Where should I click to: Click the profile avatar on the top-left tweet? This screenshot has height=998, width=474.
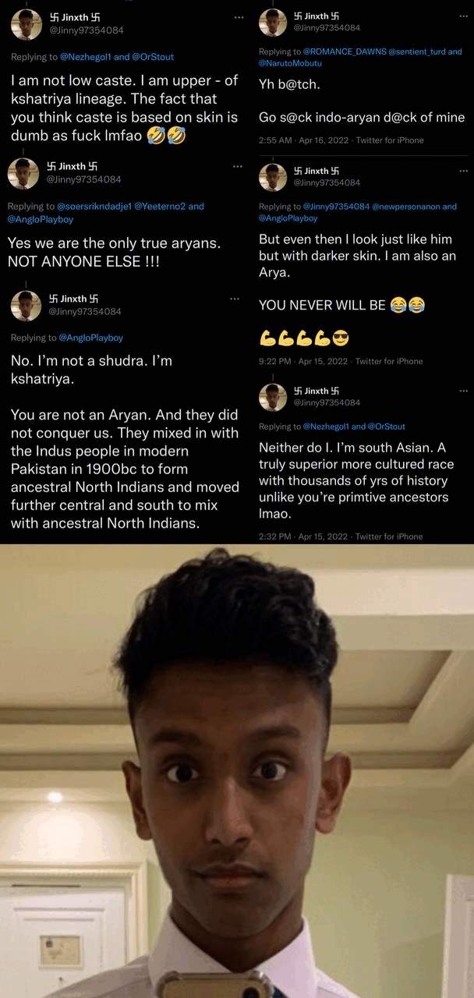pyautogui.click(x=27, y=24)
